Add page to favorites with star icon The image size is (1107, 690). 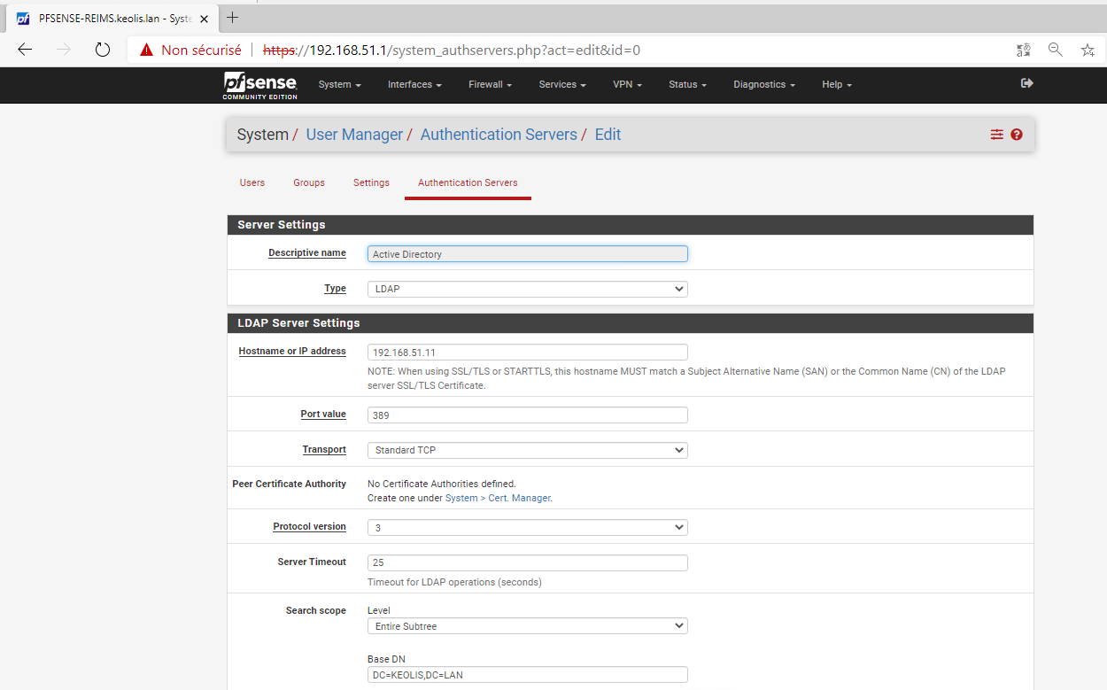(1088, 50)
